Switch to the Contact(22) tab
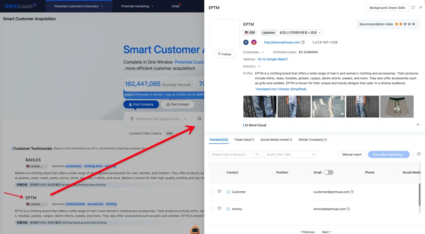 (219, 140)
